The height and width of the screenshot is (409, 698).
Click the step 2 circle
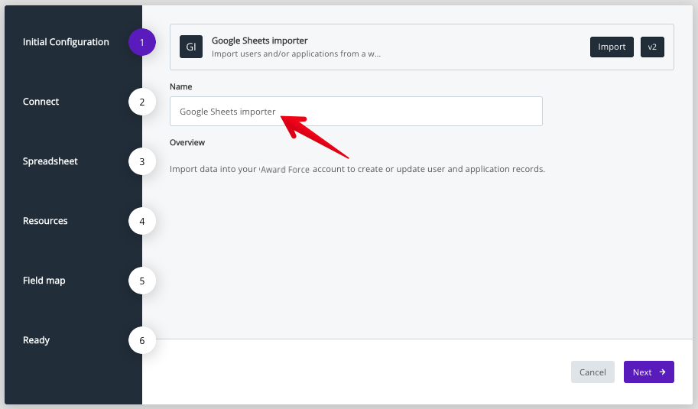coord(142,102)
